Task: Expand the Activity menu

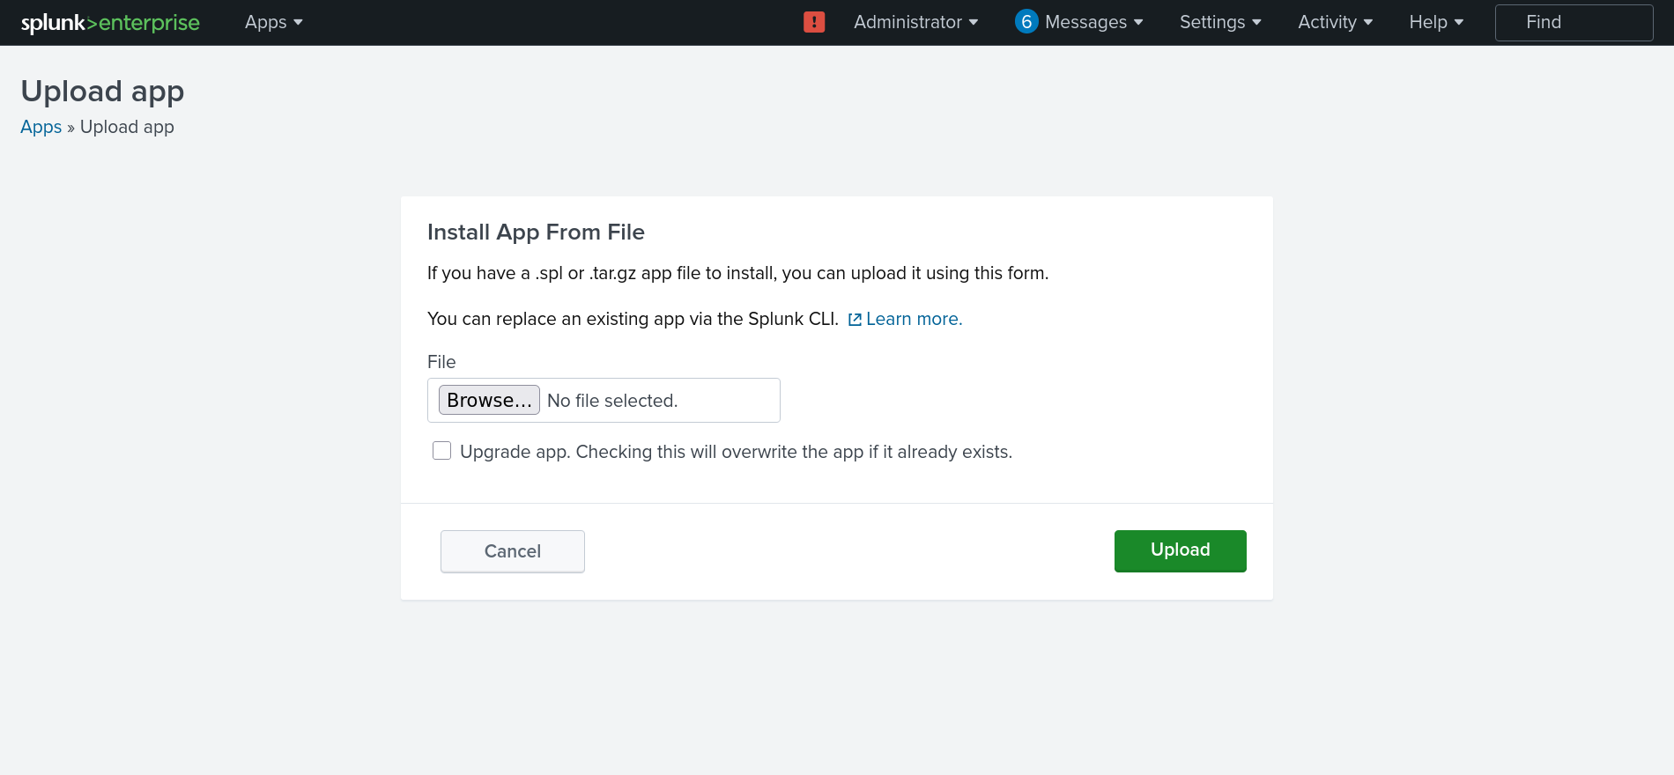Action: [1336, 23]
